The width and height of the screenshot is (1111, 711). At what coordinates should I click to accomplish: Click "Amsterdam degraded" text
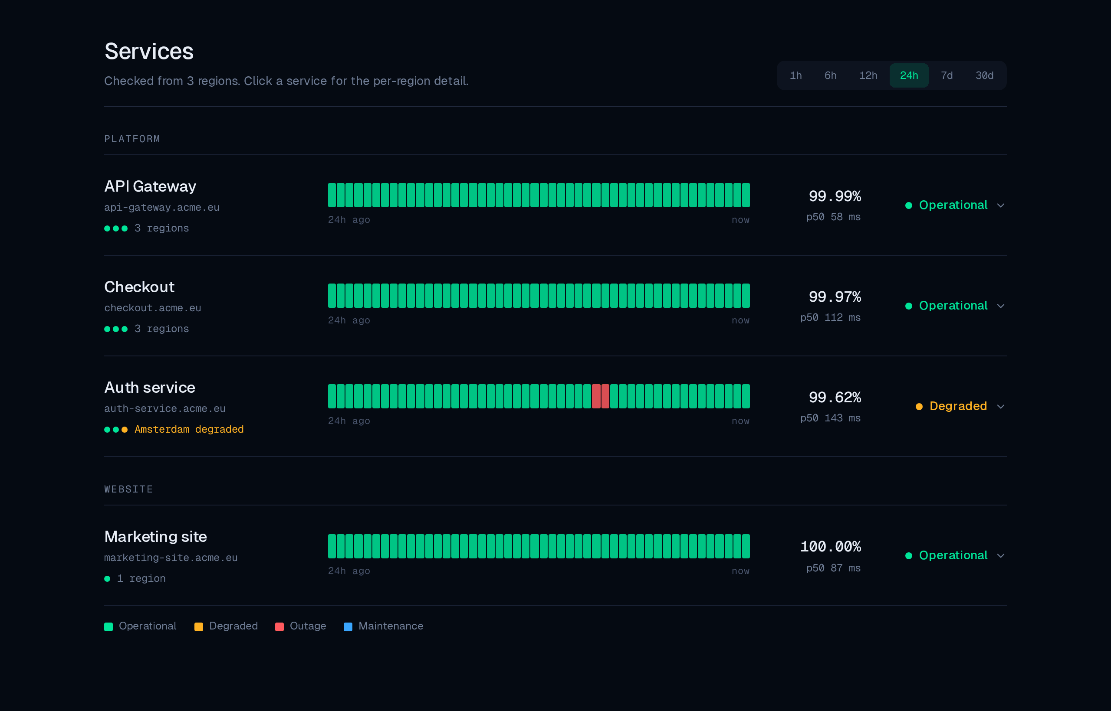click(189, 429)
